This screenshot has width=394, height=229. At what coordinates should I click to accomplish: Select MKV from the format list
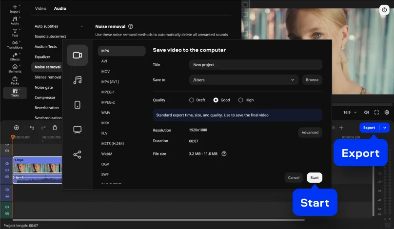[x=105, y=123]
